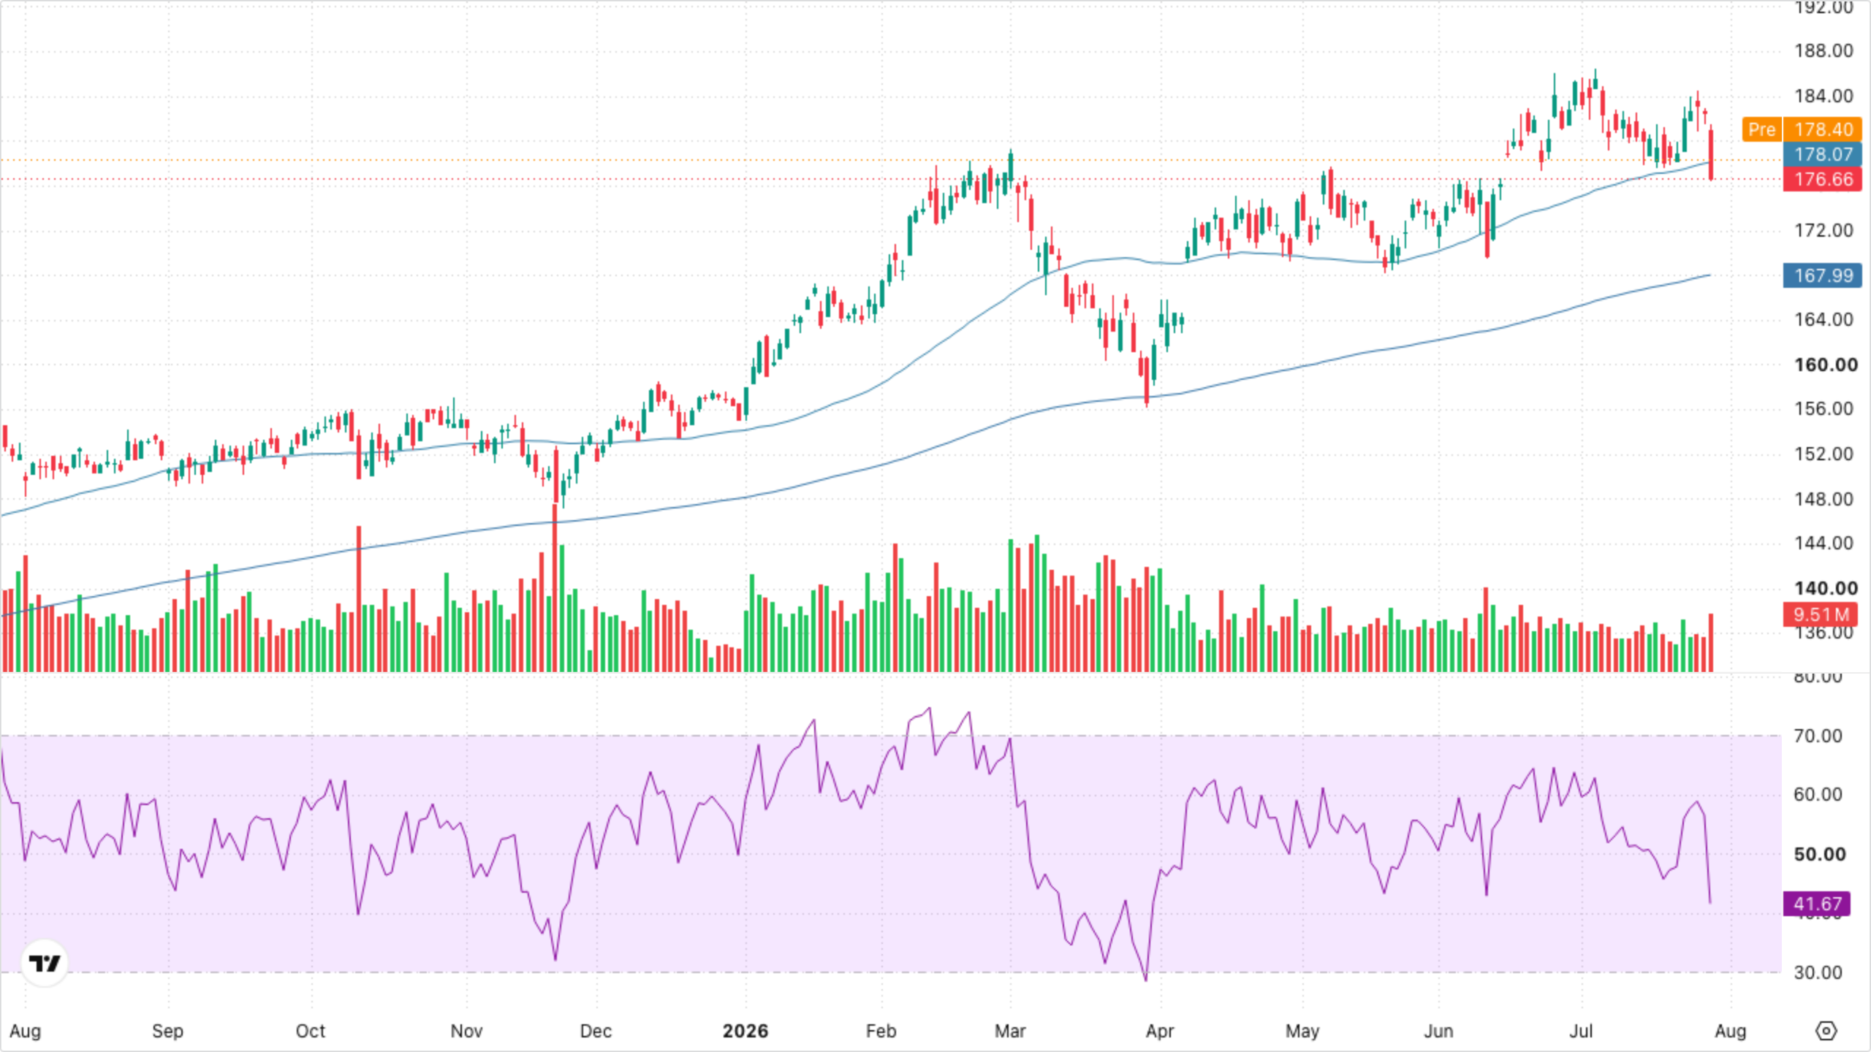This screenshot has height=1052, width=1871.
Task: Click the Nov label on time axis
Action: (x=466, y=1031)
